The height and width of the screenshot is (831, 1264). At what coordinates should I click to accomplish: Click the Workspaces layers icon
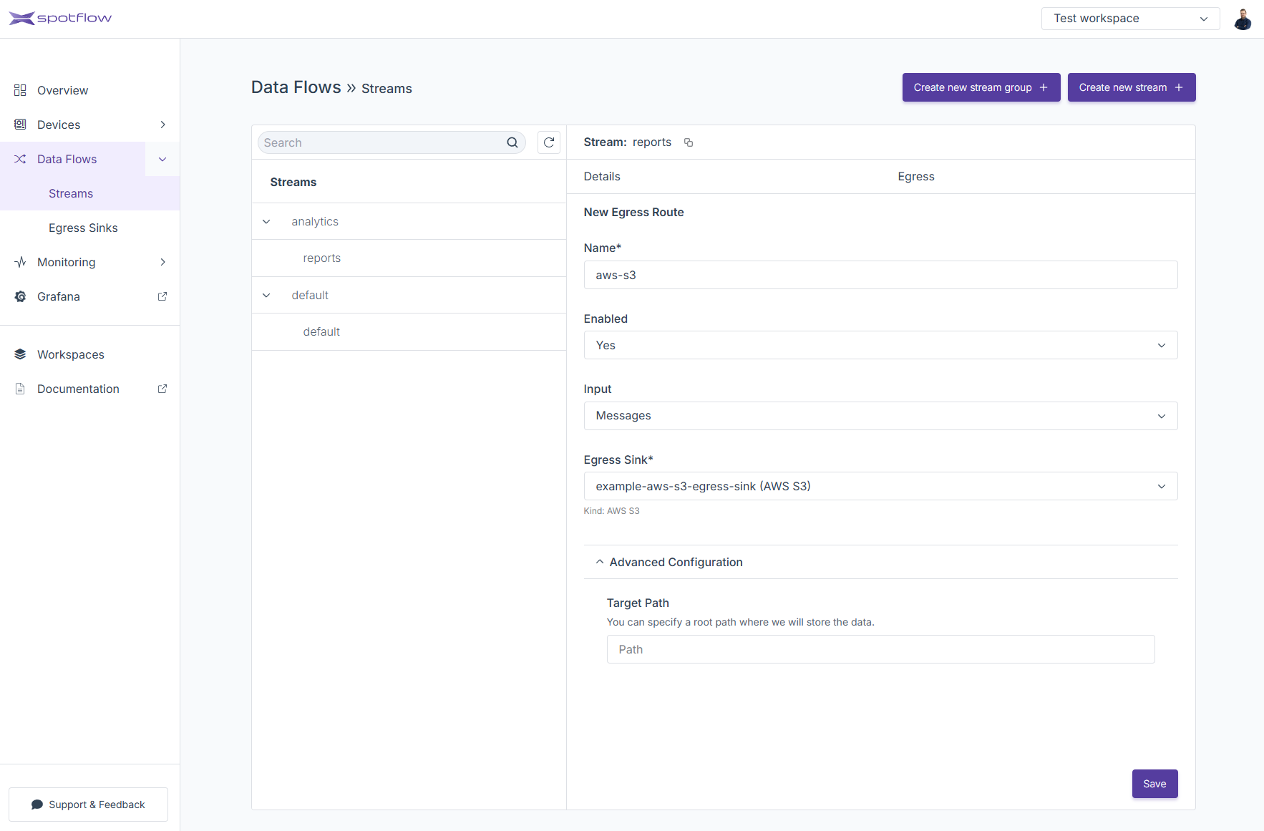click(x=20, y=354)
